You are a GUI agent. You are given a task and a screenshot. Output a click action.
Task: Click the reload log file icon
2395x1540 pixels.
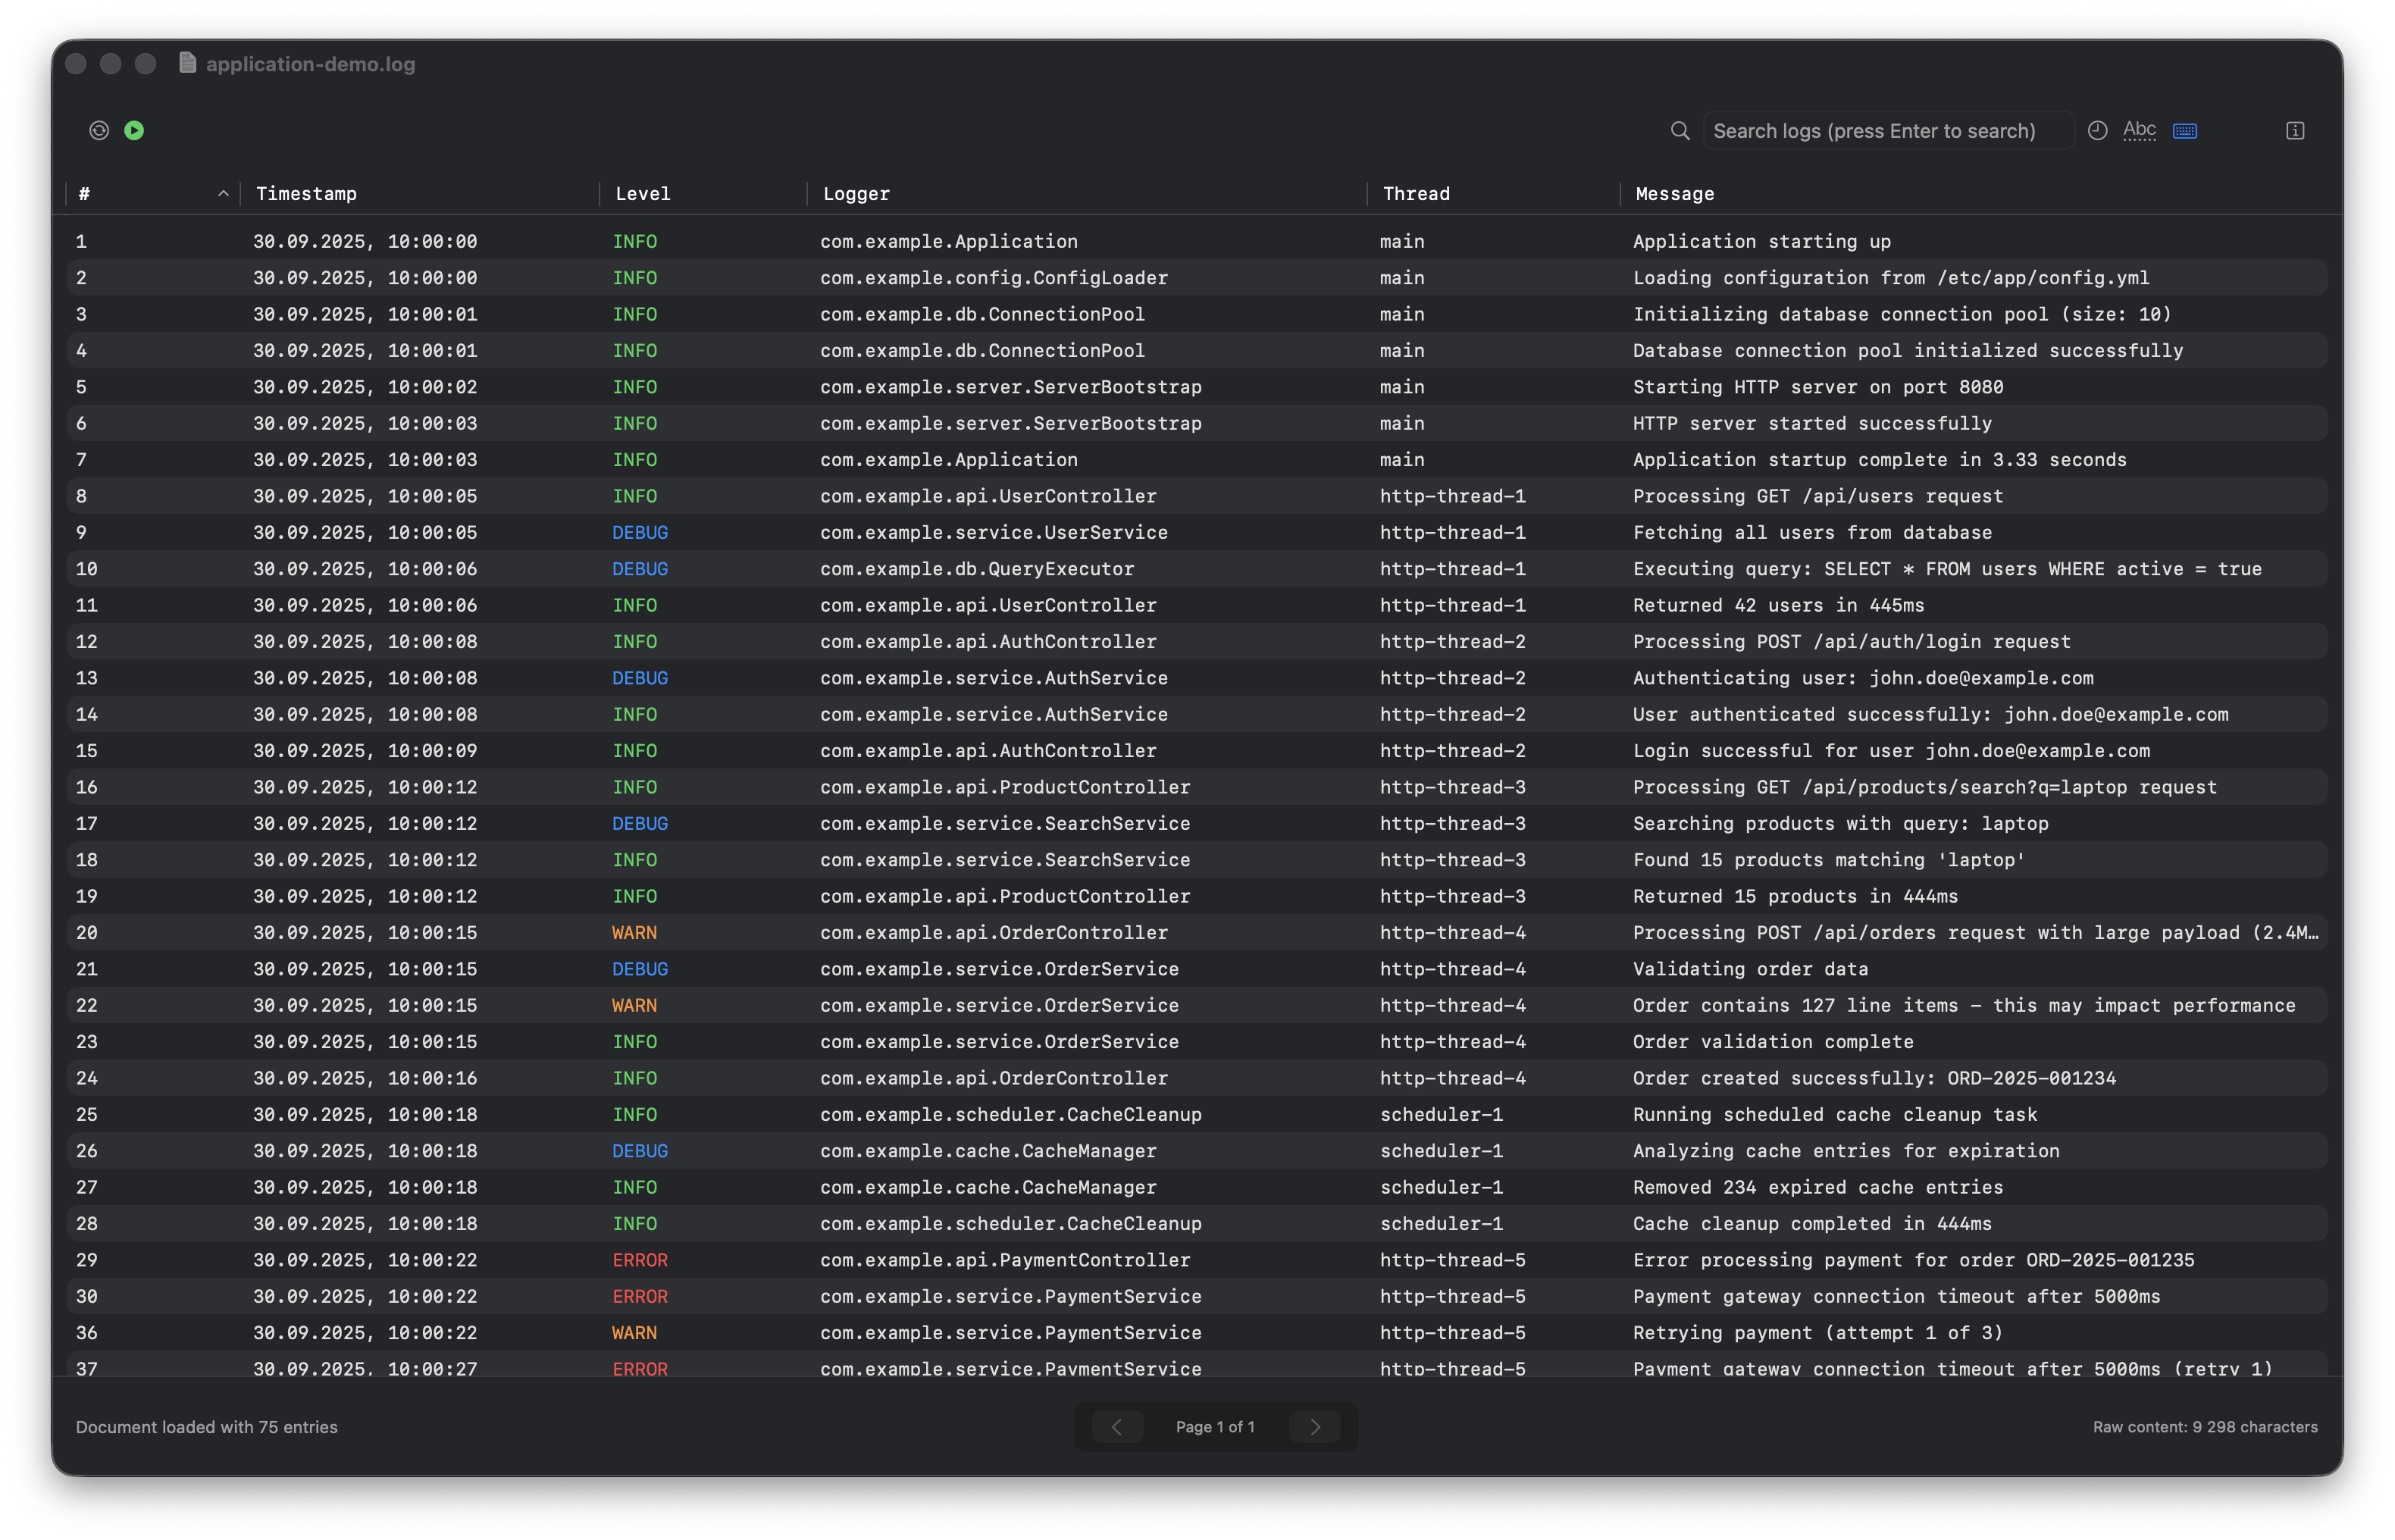click(99, 131)
